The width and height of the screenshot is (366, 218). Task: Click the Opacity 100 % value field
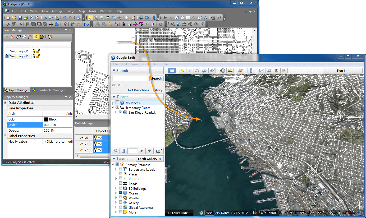point(58,130)
